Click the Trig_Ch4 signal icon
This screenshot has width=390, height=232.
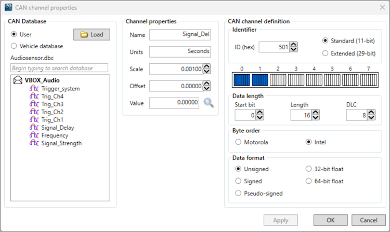point(34,96)
